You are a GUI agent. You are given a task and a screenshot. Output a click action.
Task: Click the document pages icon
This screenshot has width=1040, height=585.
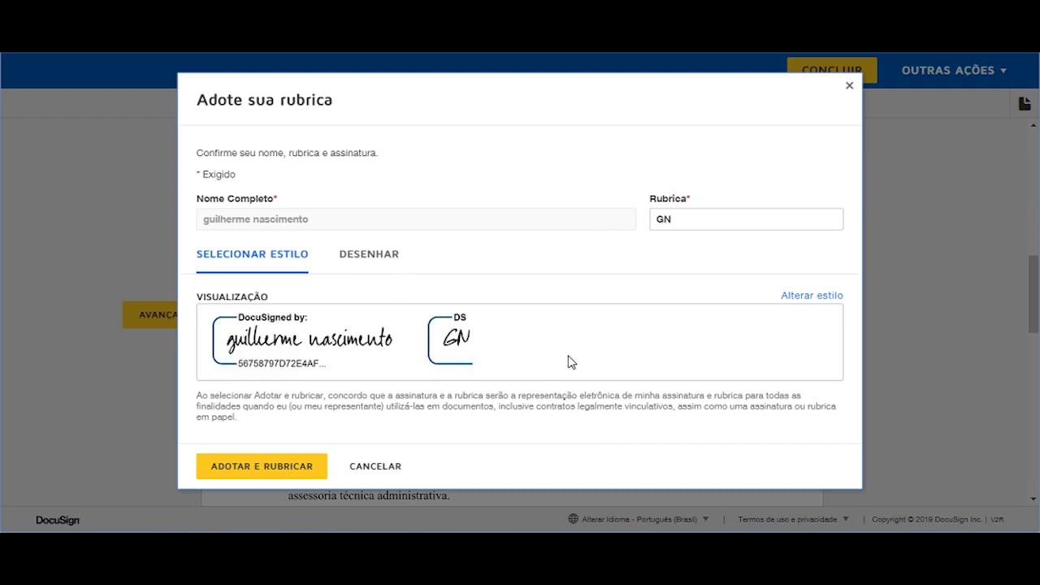tap(1024, 104)
